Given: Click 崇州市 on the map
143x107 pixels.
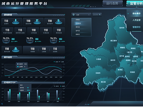Looking at the screenshot, I should (x=113, y=60).
